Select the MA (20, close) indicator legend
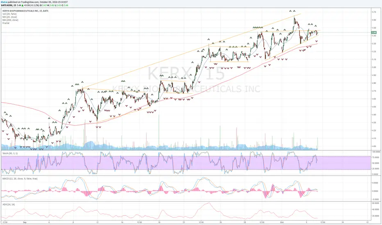382x225 pixels. point(10,17)
